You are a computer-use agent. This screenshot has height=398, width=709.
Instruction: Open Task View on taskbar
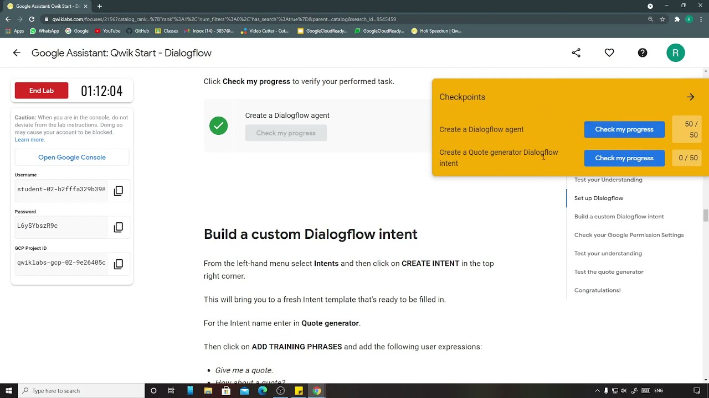[171, 391]
